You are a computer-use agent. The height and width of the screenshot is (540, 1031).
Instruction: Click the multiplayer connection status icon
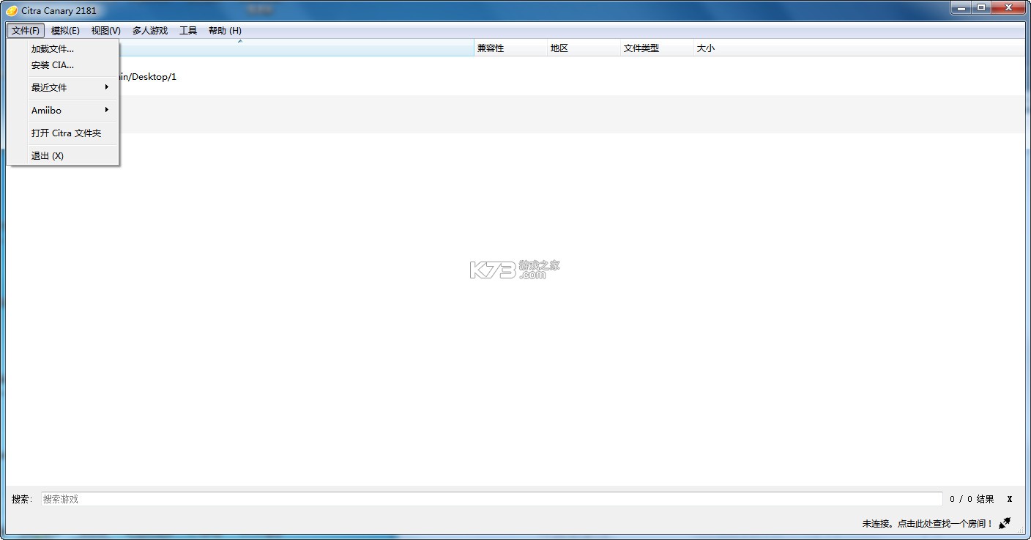click(x=1005, y=523)
